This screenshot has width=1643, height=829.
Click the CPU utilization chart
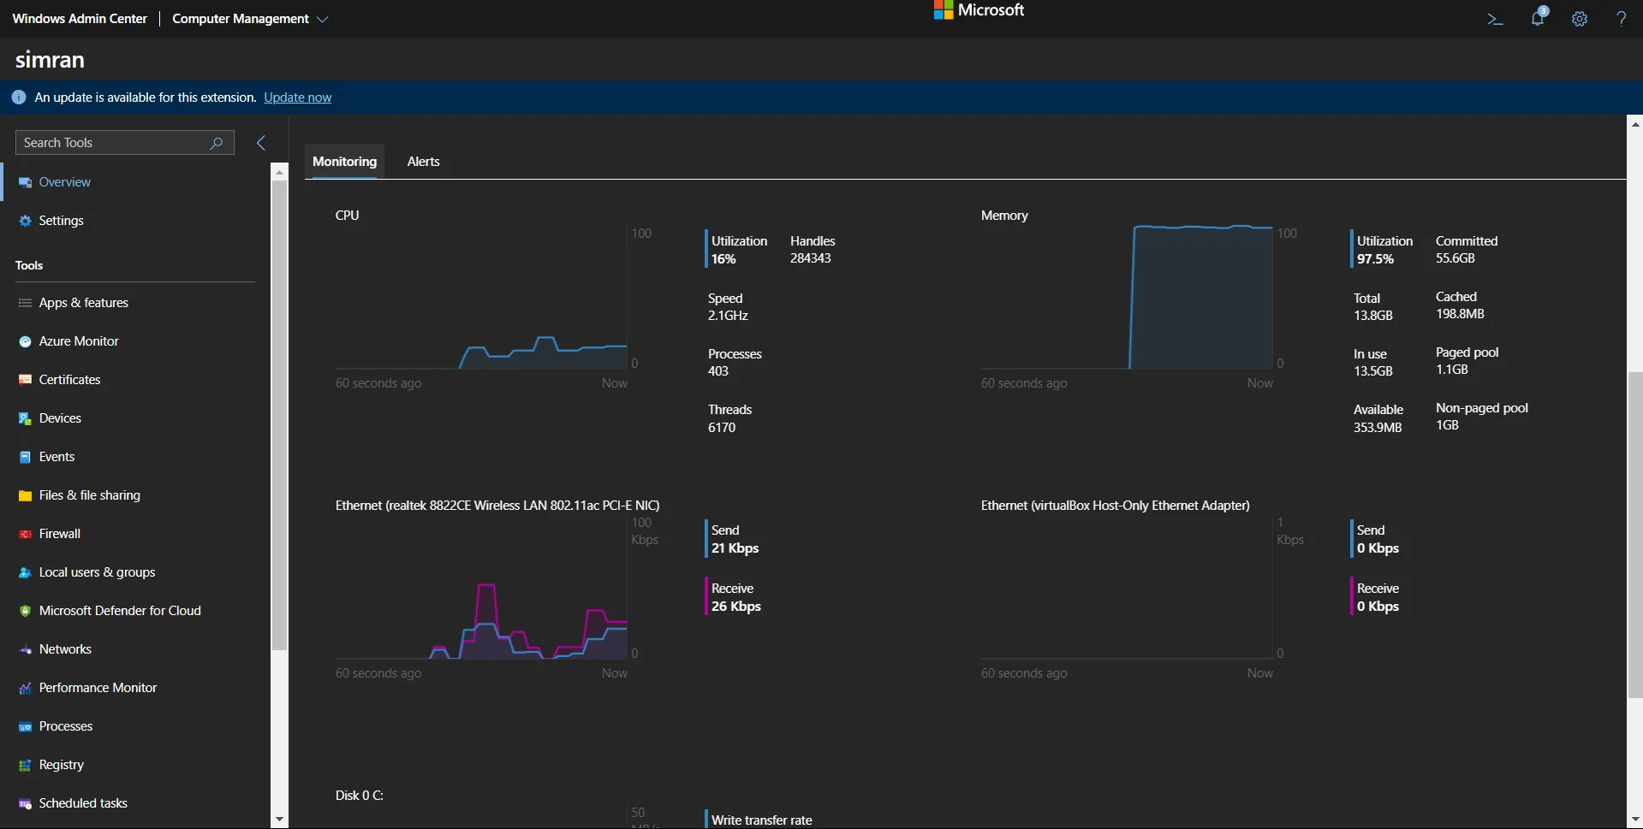(481, 298)
